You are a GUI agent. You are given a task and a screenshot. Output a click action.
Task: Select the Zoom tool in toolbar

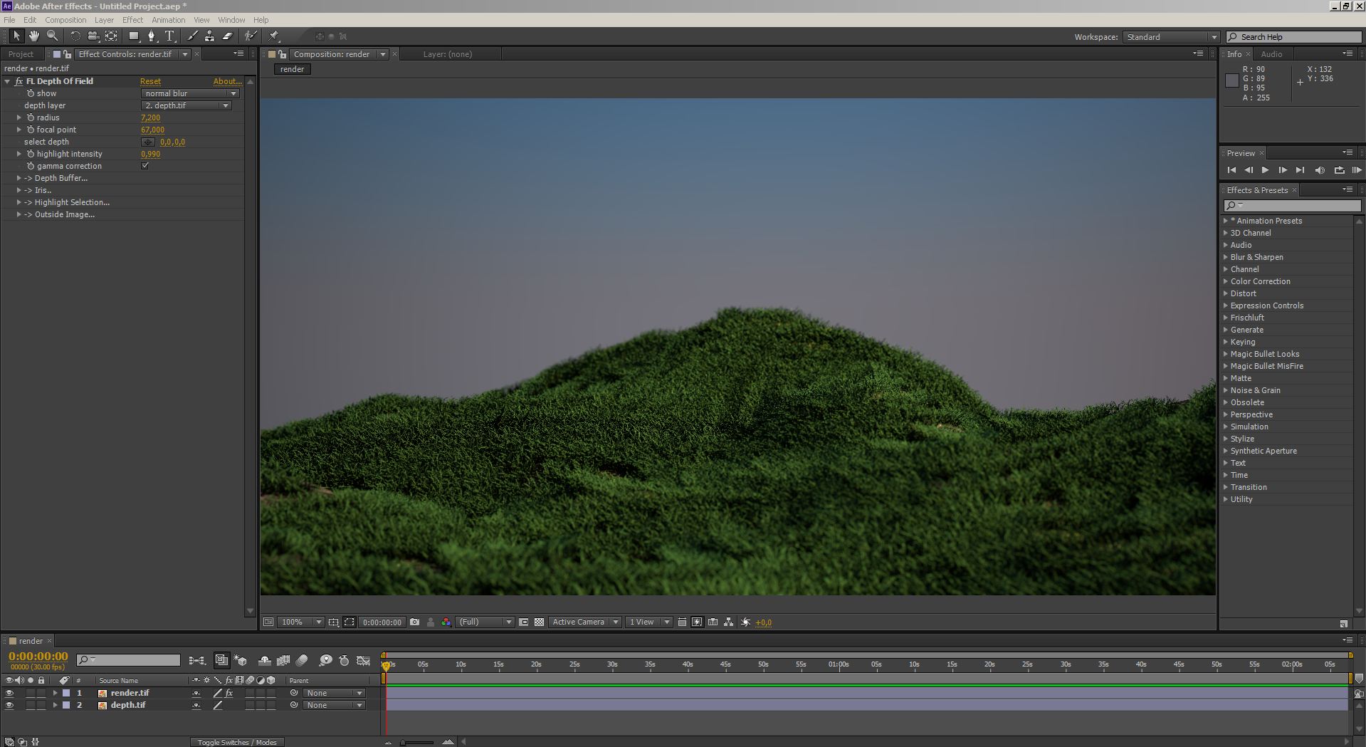click(x=52, y=36)
